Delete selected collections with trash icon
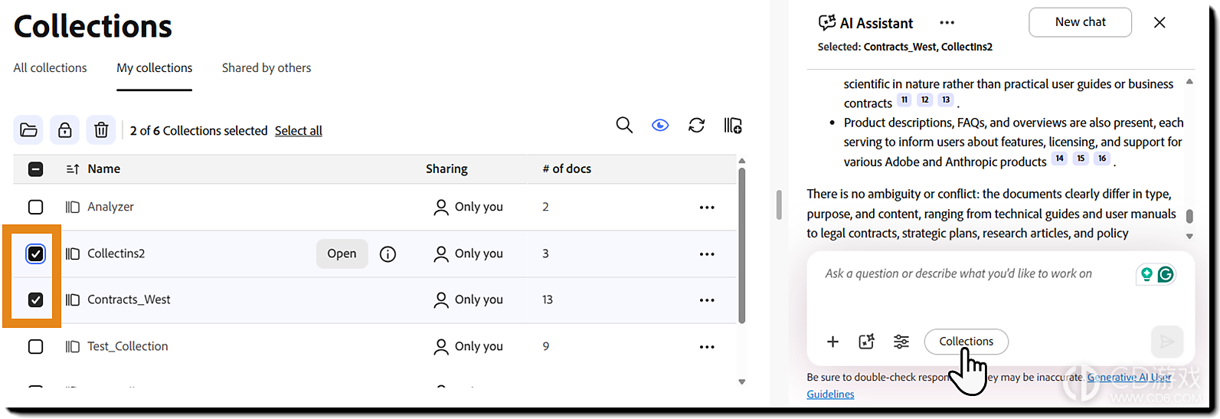Screen dimensions: 1220x419 click(101, 130)
